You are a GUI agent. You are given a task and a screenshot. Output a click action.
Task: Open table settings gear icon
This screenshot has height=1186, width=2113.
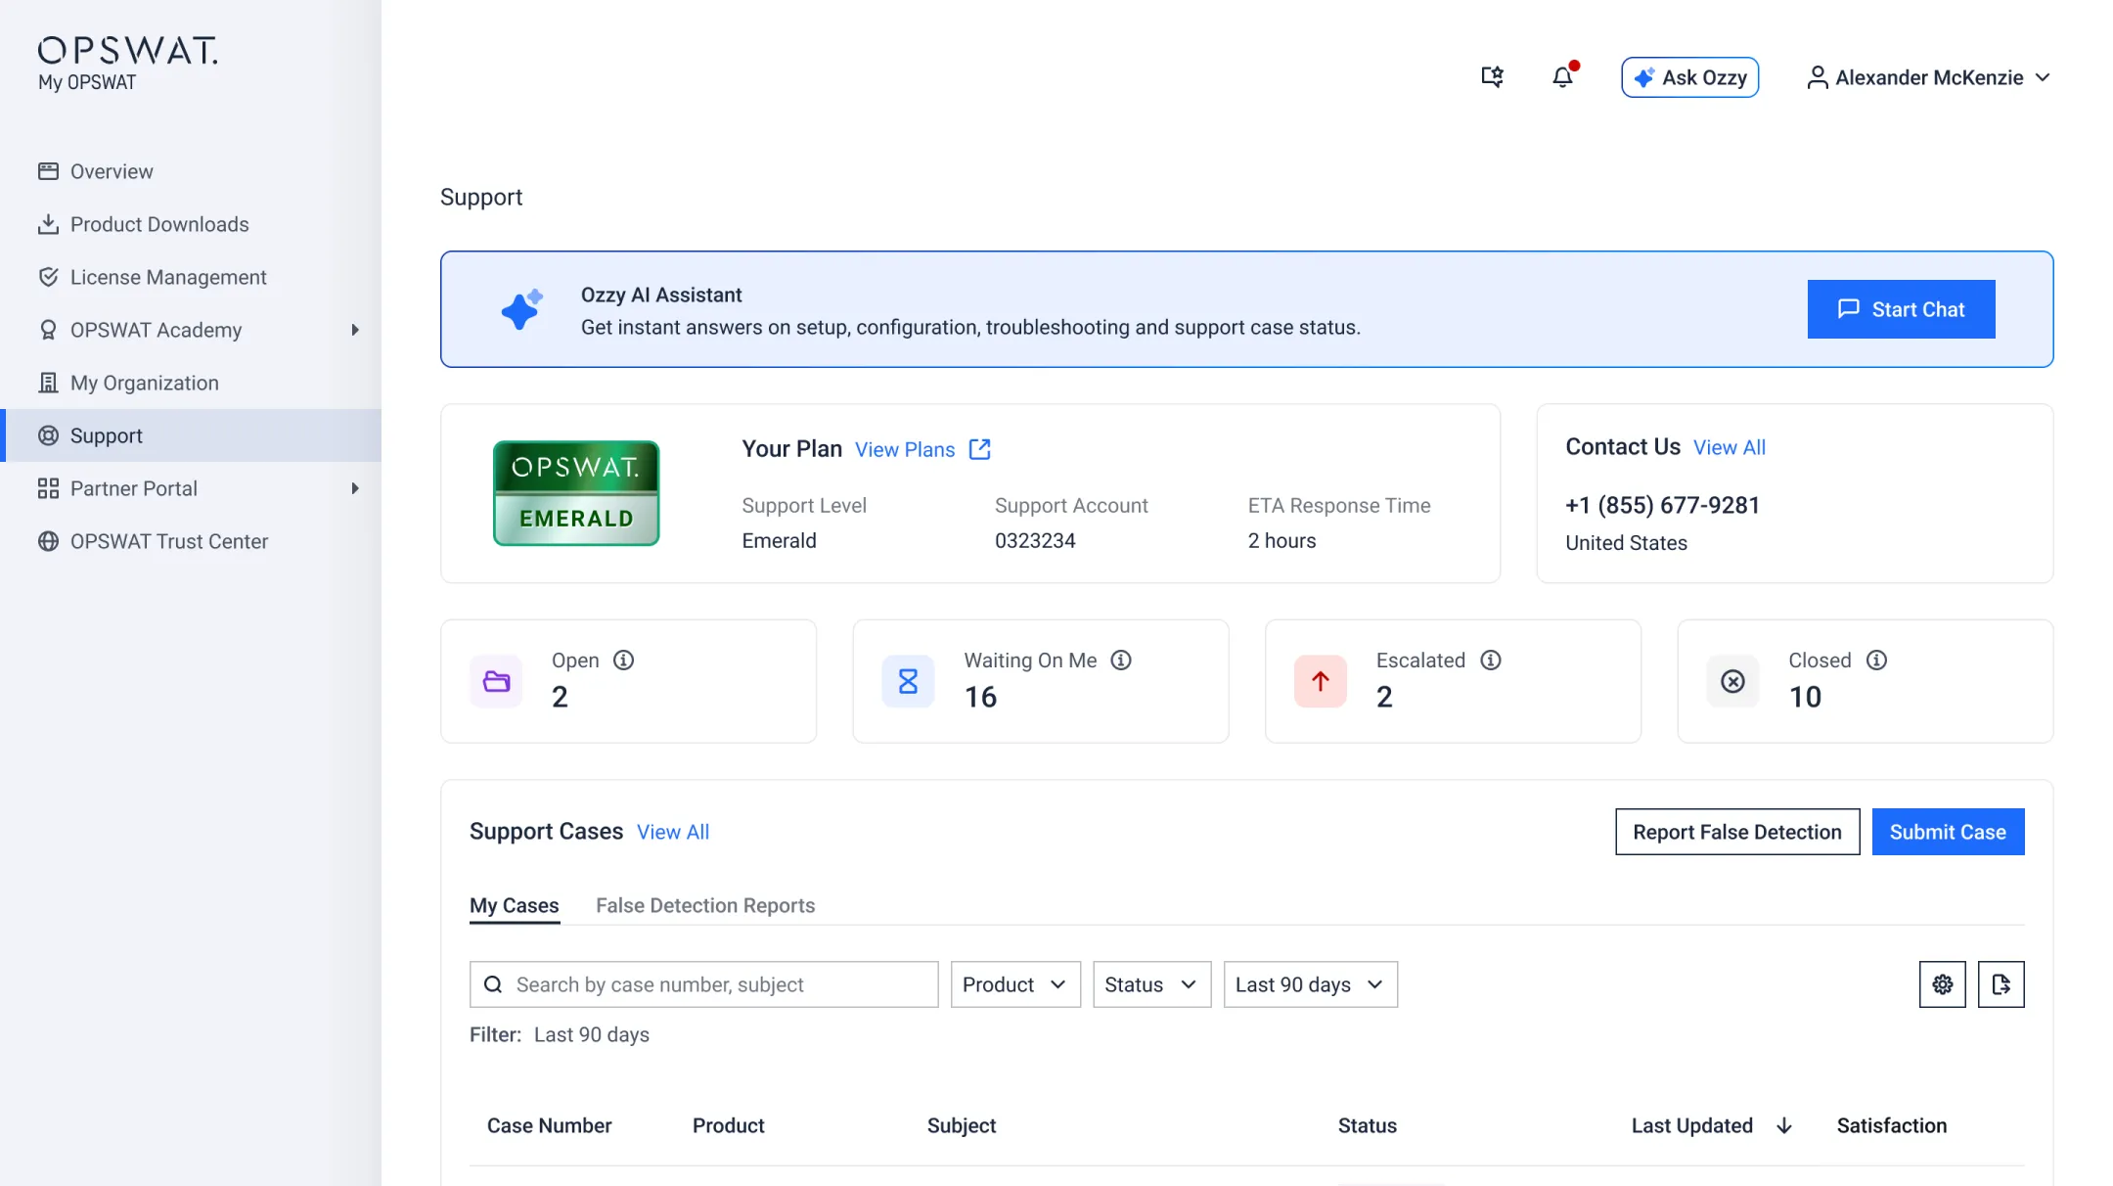[1942, 984]
